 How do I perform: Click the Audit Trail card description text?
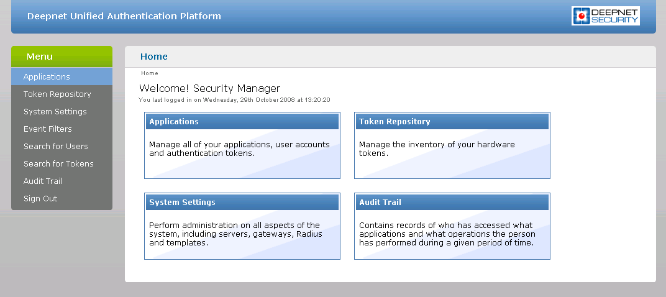point(445,234)
